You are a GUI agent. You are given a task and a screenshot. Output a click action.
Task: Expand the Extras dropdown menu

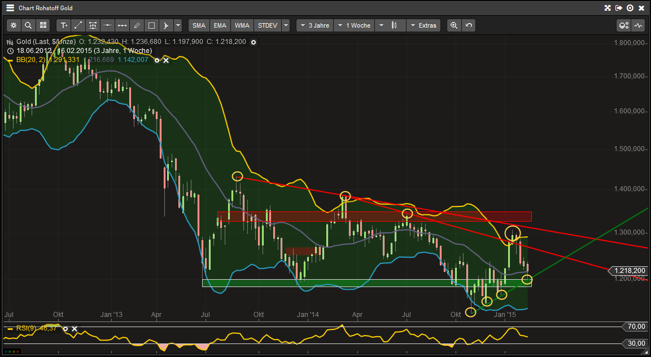pyautogui.click(x=424, y=25)
